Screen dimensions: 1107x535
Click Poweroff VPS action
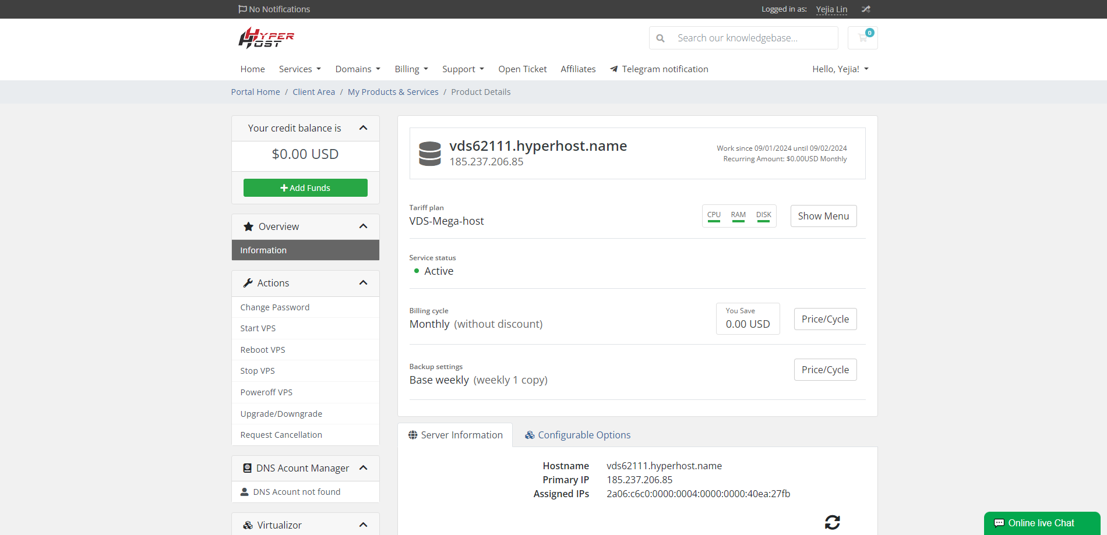click(x=305, y=392)
